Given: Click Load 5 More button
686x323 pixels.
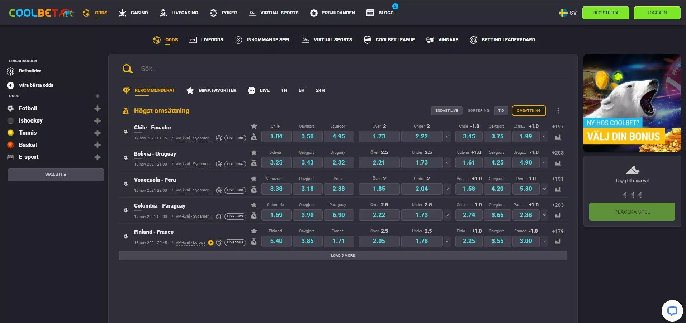Looking at the screenshot, I should (x=343, y=255).
